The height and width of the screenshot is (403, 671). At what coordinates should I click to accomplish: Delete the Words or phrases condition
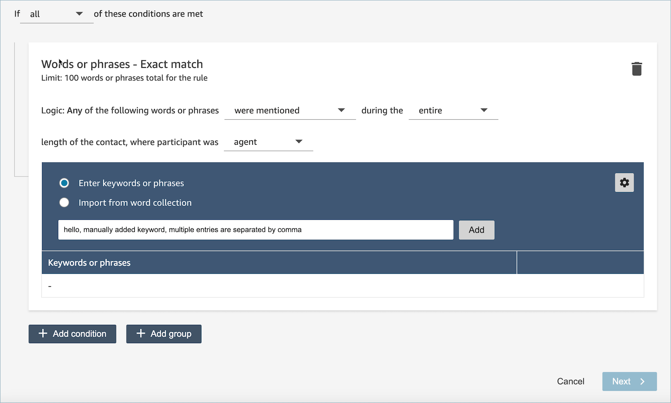(x=637, y=68)
